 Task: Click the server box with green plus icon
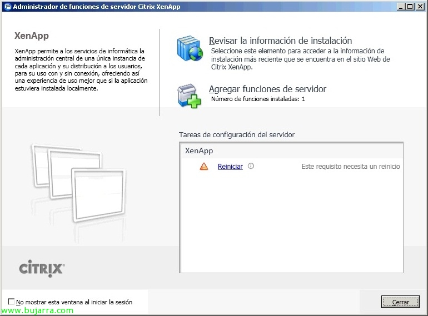[189, 96]
